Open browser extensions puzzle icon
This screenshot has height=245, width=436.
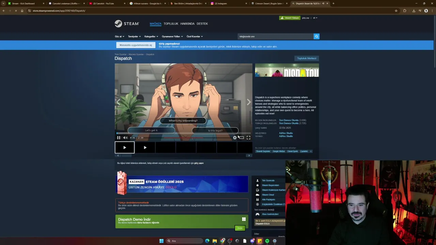(405, 11)
